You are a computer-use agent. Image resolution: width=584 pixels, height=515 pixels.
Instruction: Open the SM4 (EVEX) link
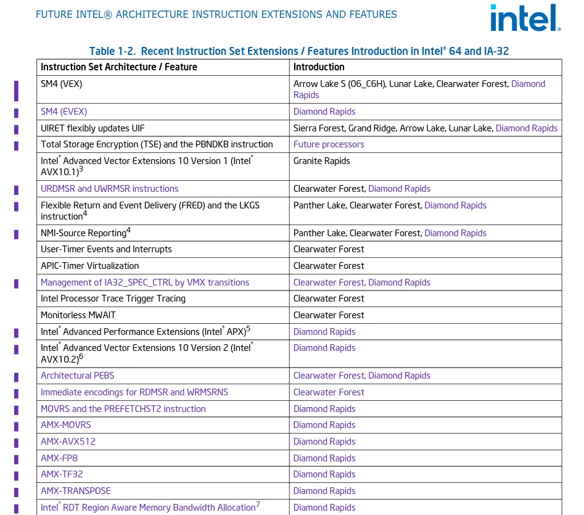(x=64, y=112)
